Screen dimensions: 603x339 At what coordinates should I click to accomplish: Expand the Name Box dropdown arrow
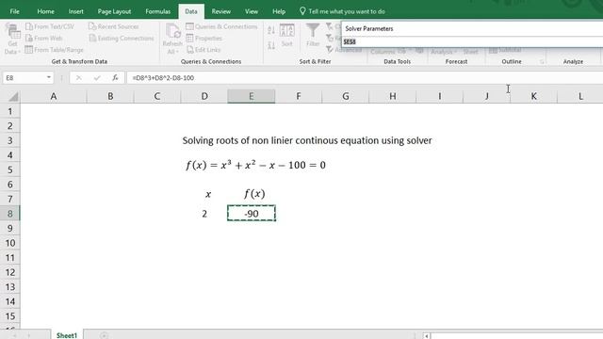49,77
